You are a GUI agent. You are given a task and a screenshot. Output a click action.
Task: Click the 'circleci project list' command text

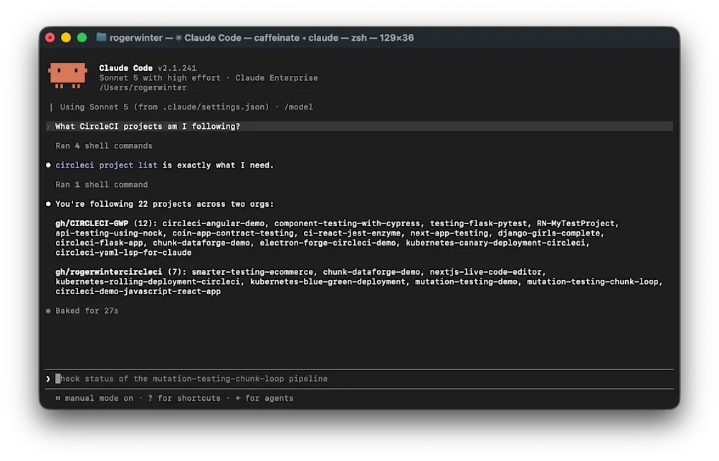[x=106, y=165]
